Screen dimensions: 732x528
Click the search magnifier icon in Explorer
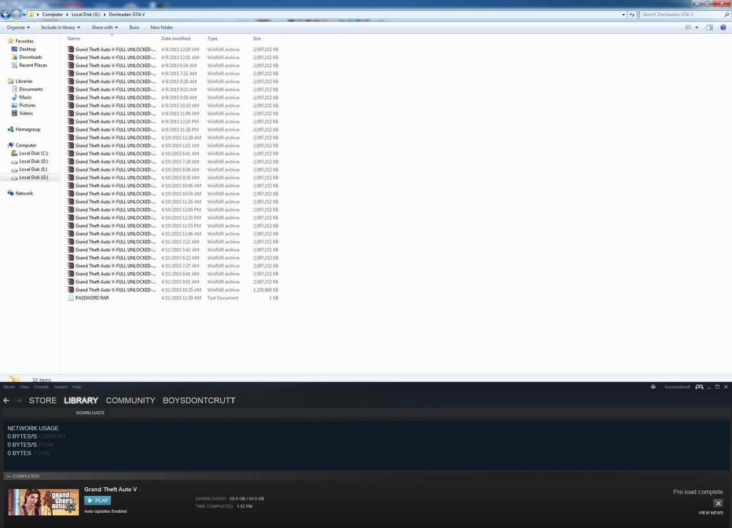[726, 14]
